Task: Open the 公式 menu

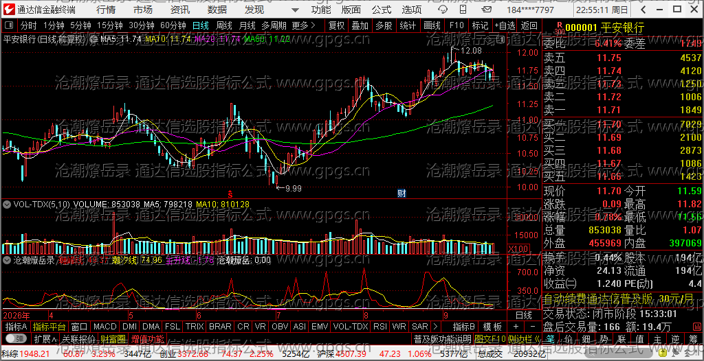Action: click(x=382, y=10)
